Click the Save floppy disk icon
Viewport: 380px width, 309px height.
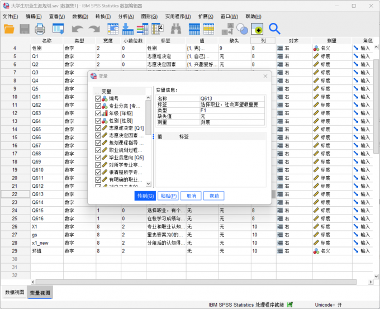pos(25,29)
